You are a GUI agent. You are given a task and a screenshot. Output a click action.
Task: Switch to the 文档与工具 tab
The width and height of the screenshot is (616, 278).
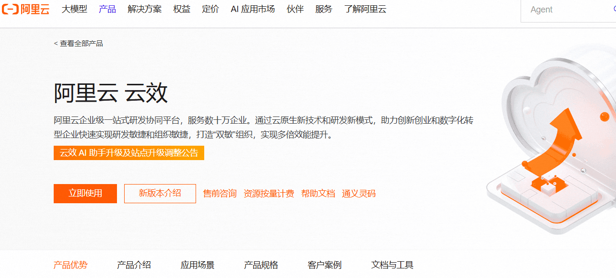pyautogui.click(x=392, y=265)
